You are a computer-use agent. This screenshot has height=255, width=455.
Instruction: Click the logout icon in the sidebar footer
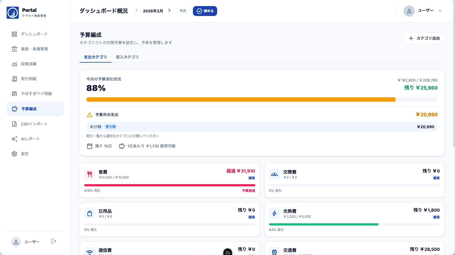pyautogui.click(x=54, y=241)
